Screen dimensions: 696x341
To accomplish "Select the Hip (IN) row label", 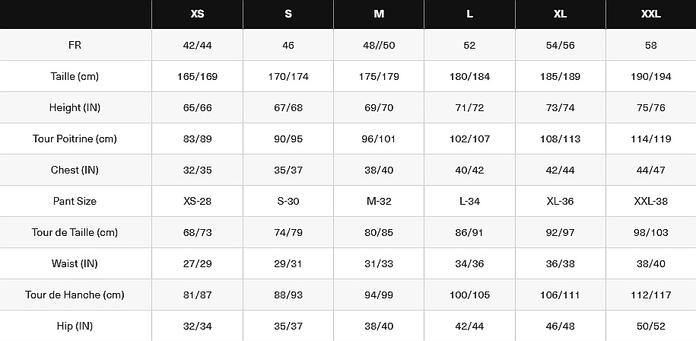I will [75, 327].
